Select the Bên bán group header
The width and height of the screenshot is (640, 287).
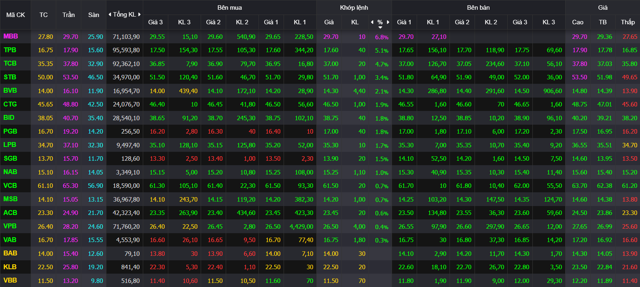(478, 8)
